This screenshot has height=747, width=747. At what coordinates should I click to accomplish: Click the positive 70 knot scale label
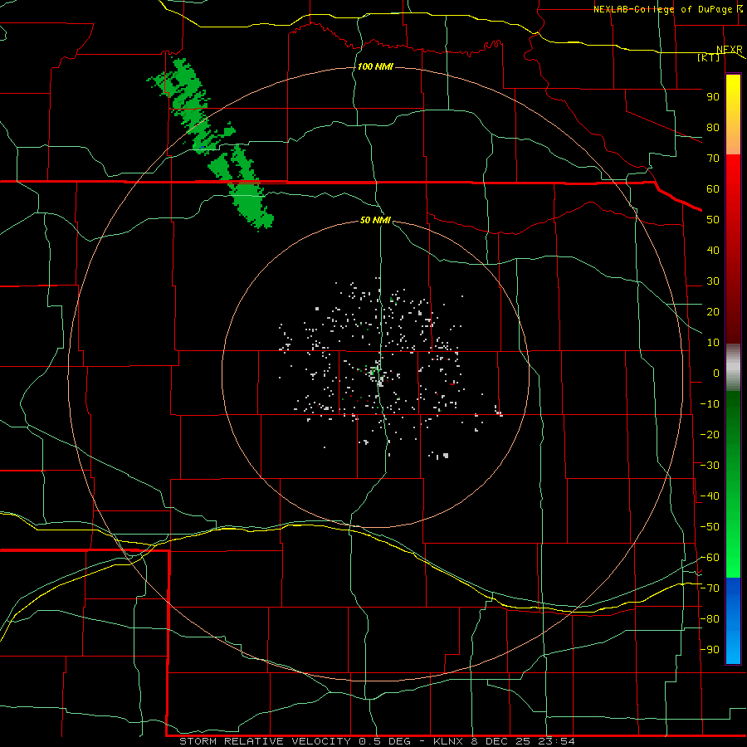713,159
